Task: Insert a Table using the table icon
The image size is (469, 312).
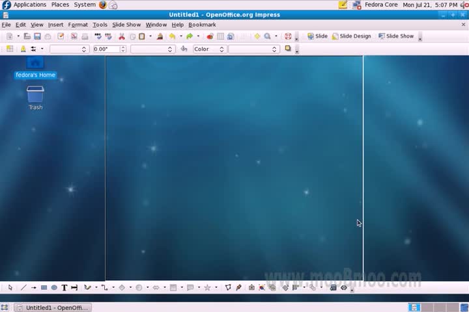Action: [220, 36]
